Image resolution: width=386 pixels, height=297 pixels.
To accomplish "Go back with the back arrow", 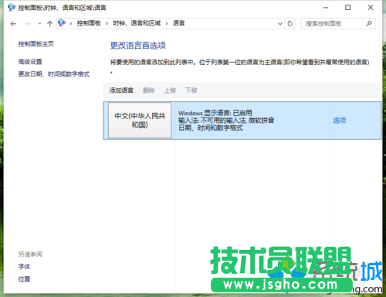I will [13, 24].
